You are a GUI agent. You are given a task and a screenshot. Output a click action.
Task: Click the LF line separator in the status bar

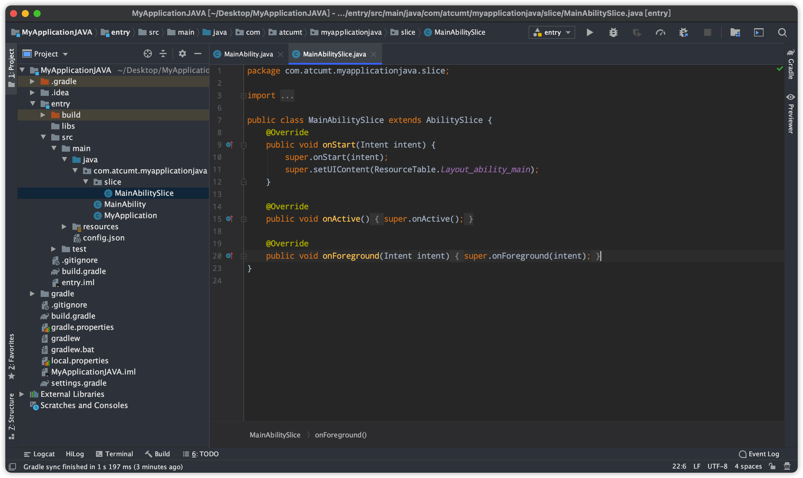point(696,466)
